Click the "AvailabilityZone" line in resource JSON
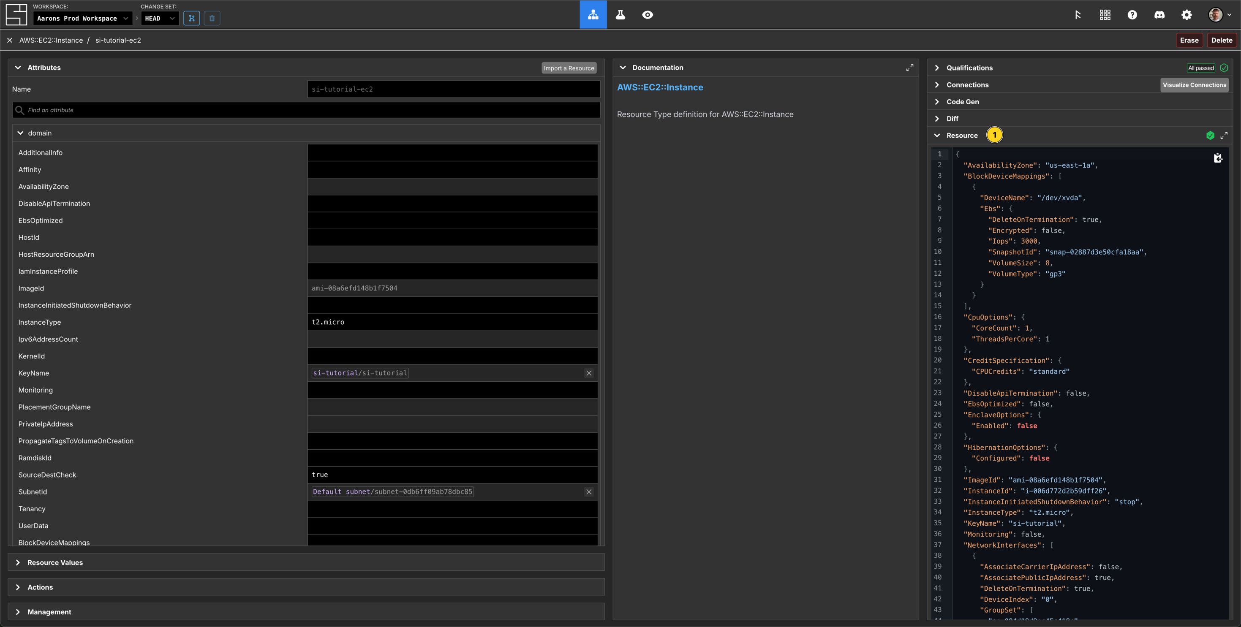This screenshot has height=627, width=1241. pyautogui.click(x=1031, y=165)
